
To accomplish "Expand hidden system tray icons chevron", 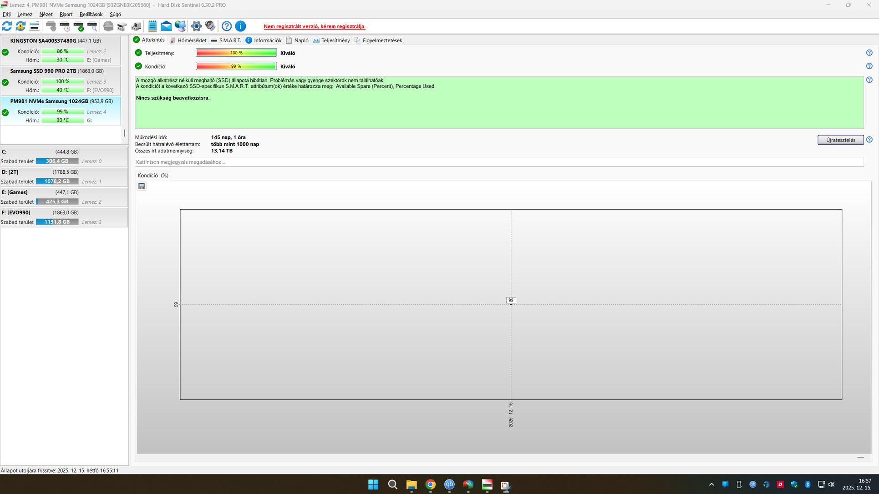I will tap(711, 484).
